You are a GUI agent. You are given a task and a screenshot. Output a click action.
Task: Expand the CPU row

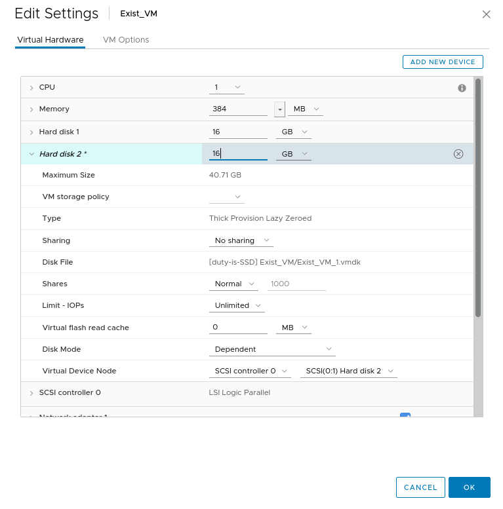[x=31, y=88]
